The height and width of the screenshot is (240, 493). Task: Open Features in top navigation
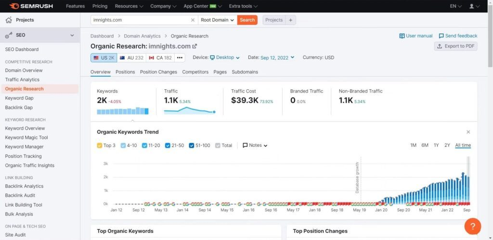tap(76, 6)
